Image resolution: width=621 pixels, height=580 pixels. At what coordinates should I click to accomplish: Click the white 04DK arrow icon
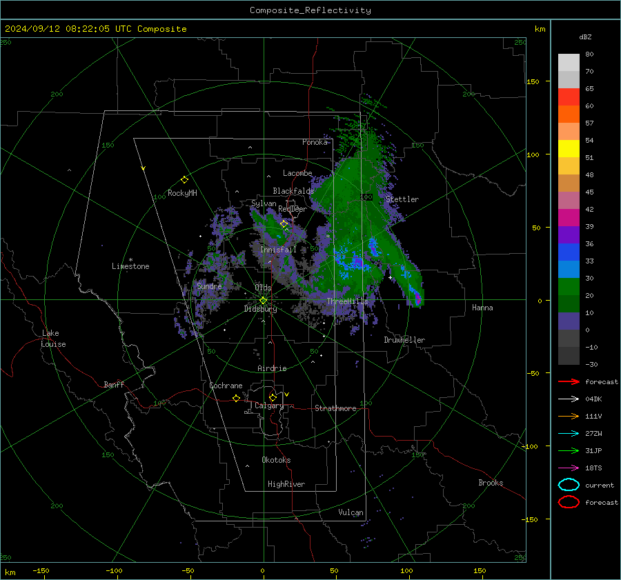click(x=569, y=399)
